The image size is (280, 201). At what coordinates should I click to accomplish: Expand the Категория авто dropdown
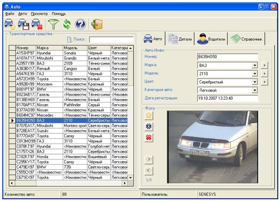pyautogui.click(x=255, y=90)
